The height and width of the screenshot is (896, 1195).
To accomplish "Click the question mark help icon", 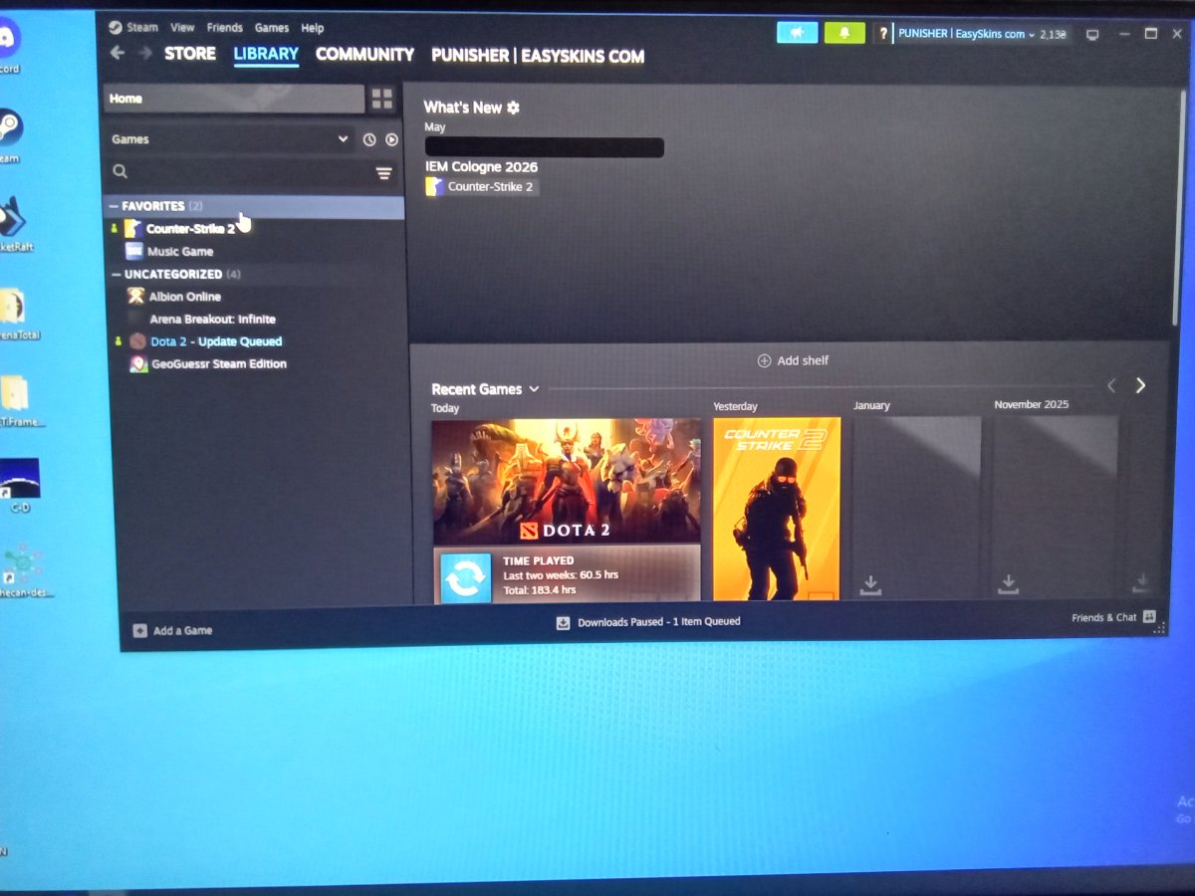I will [883, 34].
